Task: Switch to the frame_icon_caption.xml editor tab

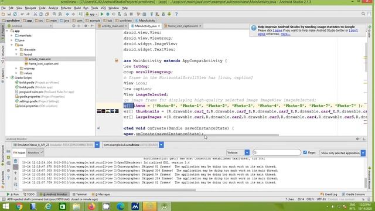Action: pos(183,26)
